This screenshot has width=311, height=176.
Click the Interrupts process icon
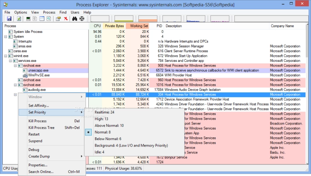15,41
